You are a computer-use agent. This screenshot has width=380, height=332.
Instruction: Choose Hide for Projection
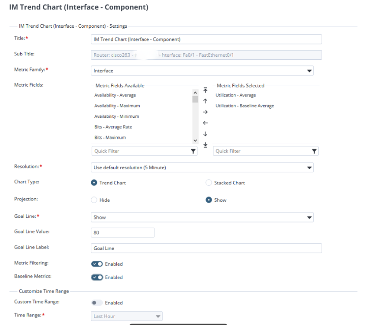click(x=94, y=200)
